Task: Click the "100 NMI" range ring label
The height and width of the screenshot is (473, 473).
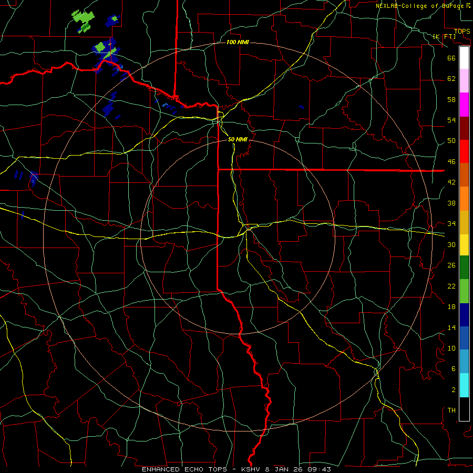Action: click(238, 42)
